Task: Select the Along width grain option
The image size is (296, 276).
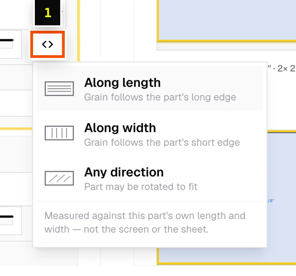Action: click(150, 133)
